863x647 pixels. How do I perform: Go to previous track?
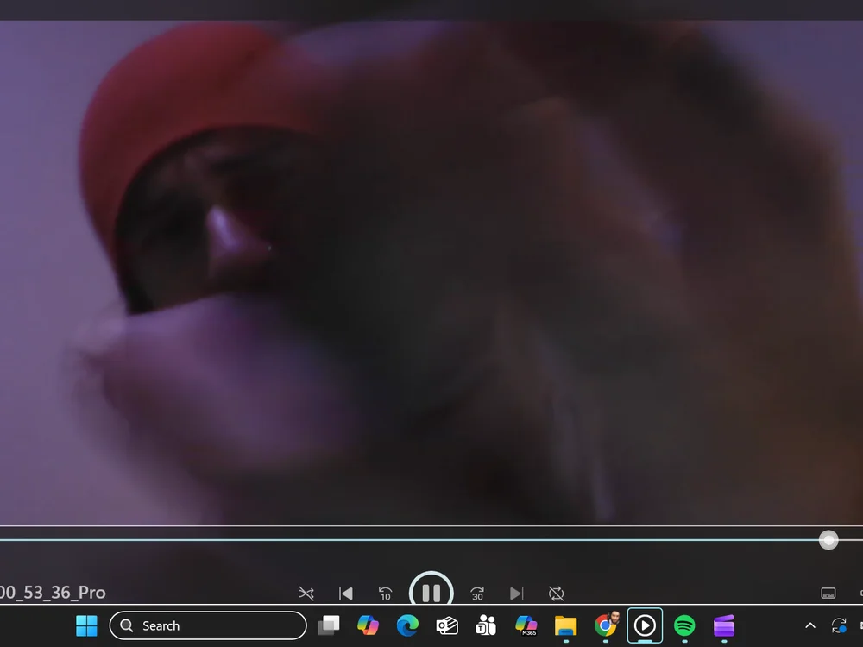346,594
